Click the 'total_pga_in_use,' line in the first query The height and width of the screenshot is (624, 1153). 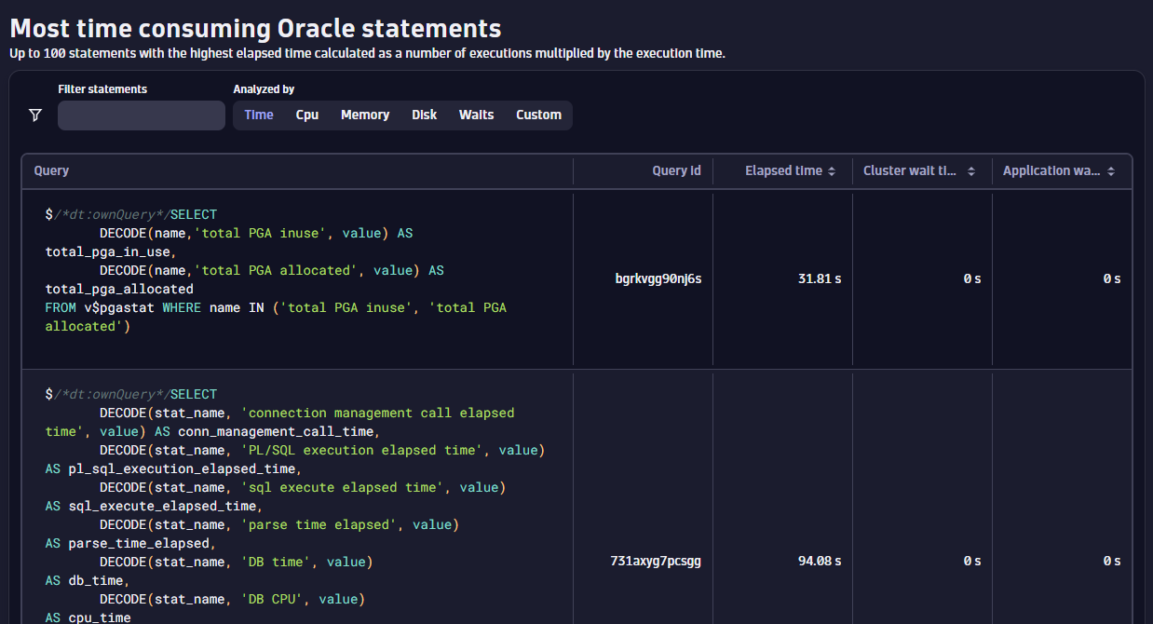(111, 251)
